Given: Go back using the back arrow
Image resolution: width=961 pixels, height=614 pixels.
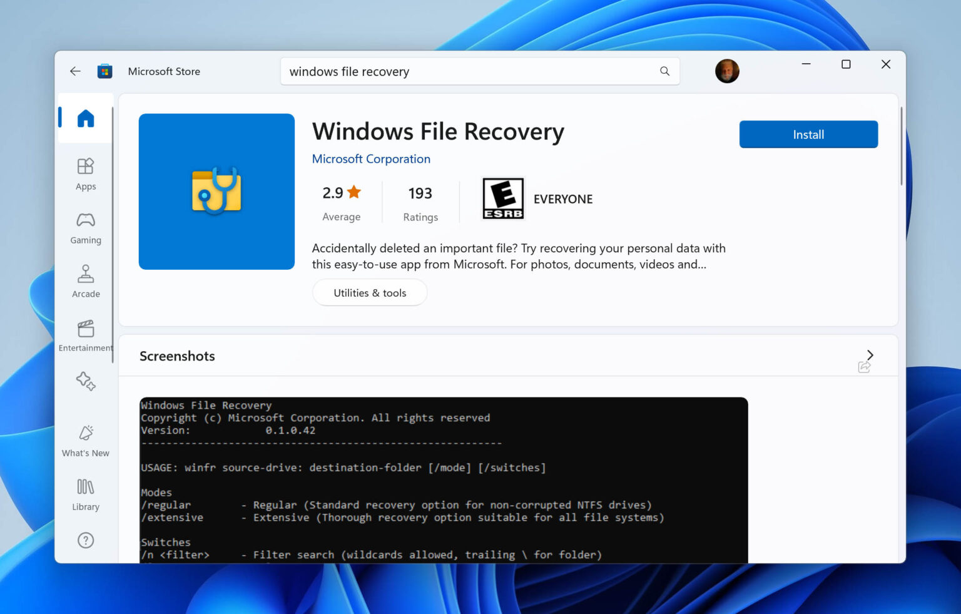Looking at the screenshot, I should tap(75, 71).
